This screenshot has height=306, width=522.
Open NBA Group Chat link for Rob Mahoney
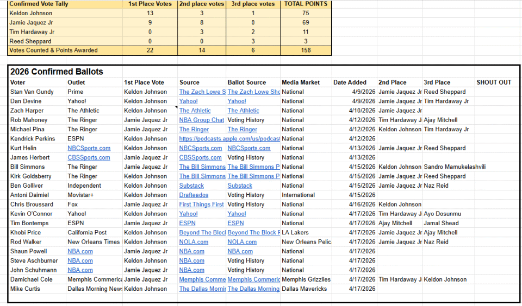pyautogui.click(x=201, y=120)
